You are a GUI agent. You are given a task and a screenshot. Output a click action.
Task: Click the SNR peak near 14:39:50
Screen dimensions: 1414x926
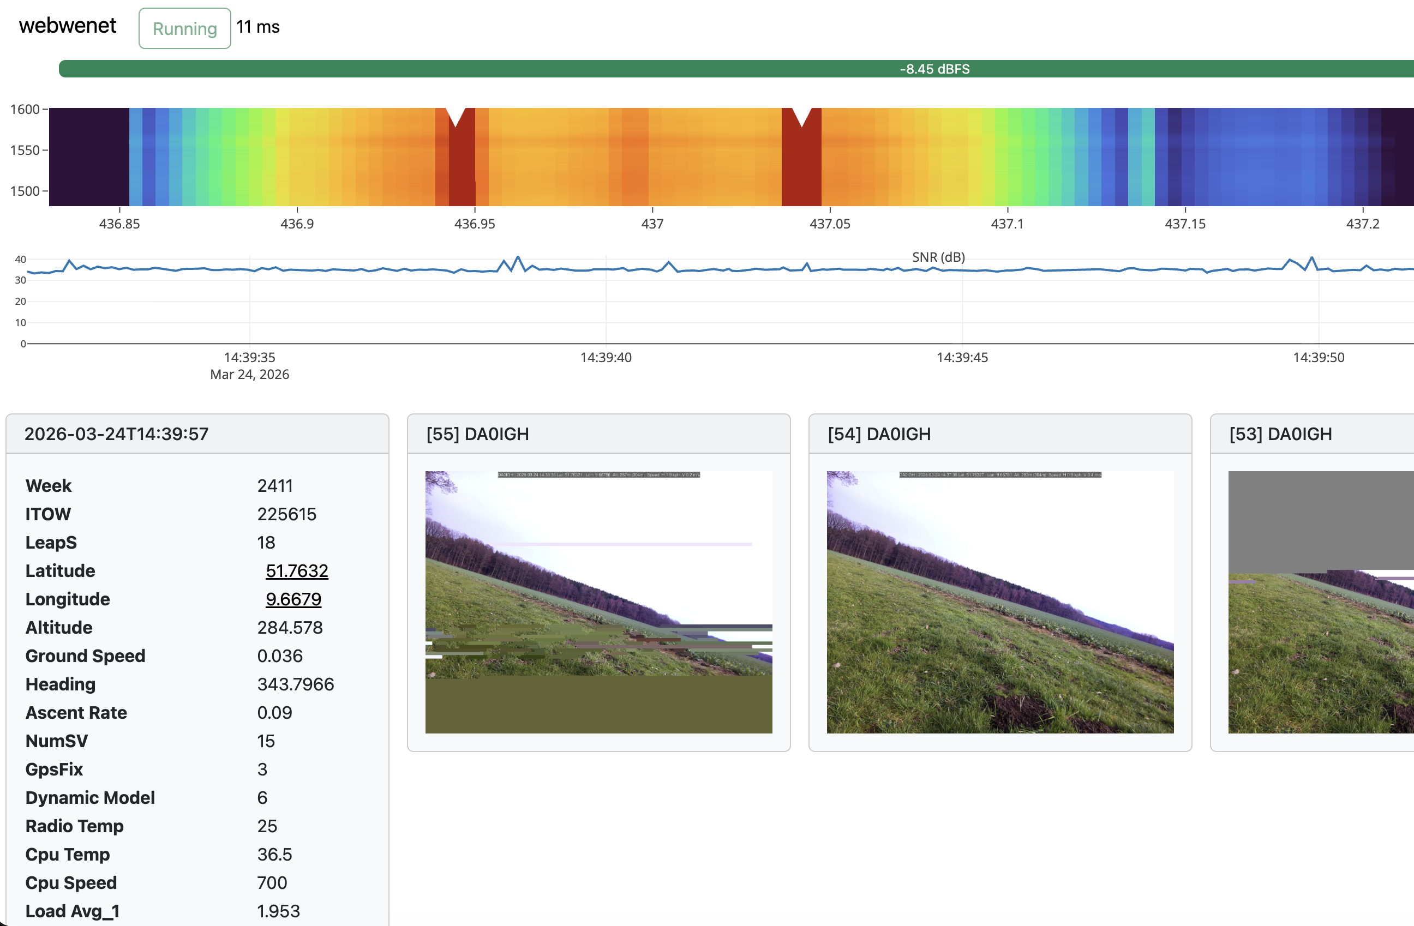coord(1312,259)
